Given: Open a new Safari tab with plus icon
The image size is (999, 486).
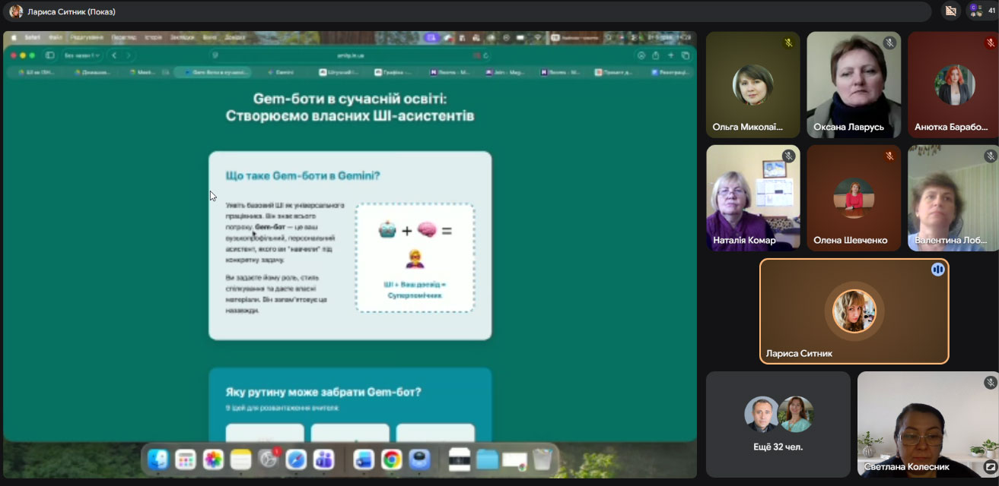Looking at the screenshot, I should click(670, 55).
